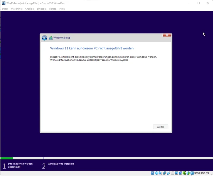213x176 pixels.
Task: Click the USB devices status icon
Action: point(168,173)
